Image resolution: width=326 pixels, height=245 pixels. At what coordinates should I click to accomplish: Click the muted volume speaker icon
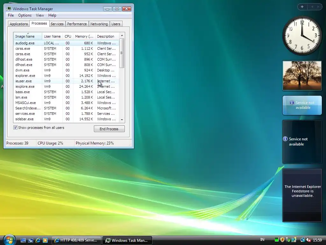point(308,240)
